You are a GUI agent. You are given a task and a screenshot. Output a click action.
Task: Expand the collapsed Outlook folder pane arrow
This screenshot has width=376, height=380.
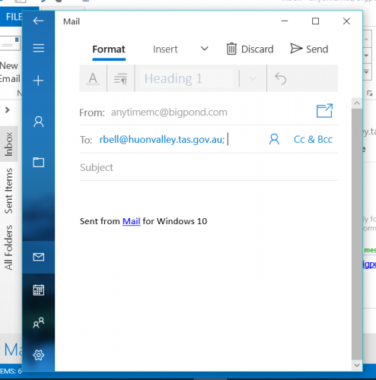[8, 110]
